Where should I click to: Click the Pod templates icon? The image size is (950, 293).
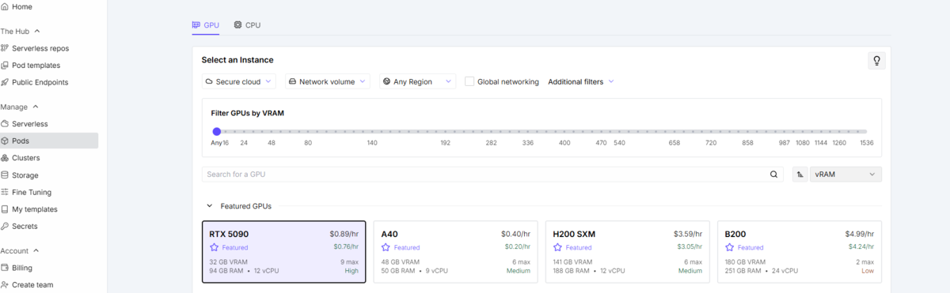click(x=5, y=66)
